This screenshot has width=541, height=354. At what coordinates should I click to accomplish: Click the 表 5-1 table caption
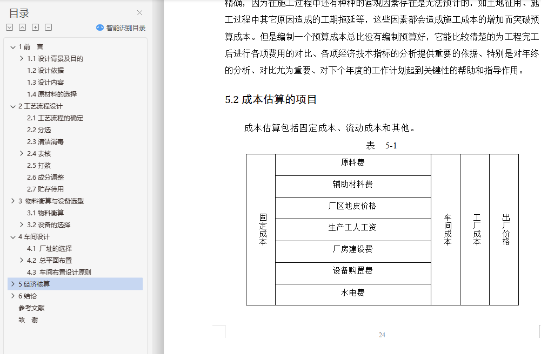point(381,146)
